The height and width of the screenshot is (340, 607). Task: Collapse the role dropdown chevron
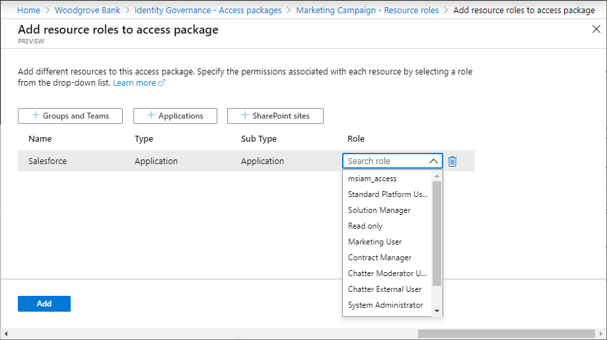[433, 161]
